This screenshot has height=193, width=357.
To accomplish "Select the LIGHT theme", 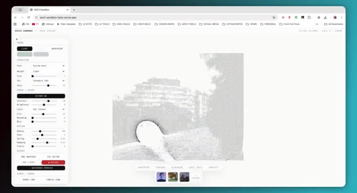I will click(25, 48).
